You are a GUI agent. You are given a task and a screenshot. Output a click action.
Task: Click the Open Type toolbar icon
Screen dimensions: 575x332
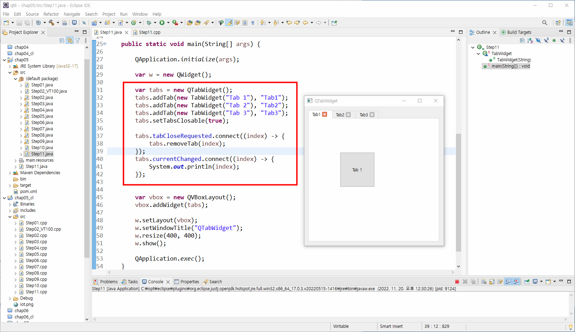click(x=190, y=23)
